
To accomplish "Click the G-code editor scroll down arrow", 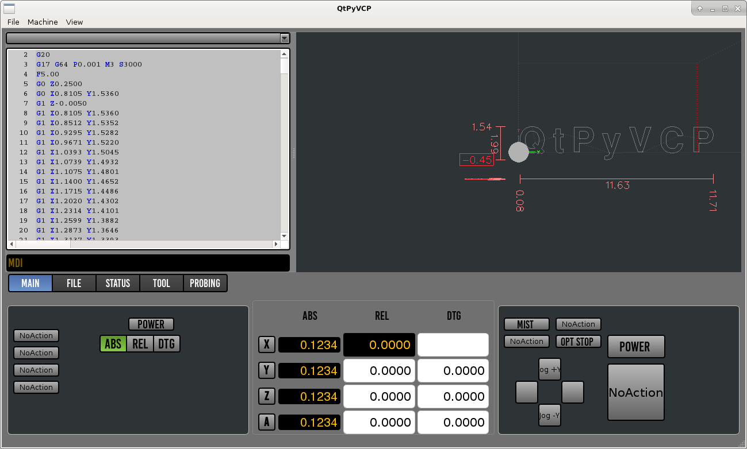I will click(284, 235).
